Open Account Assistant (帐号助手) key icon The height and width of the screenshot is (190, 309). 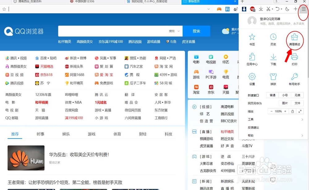pos(294,79)
